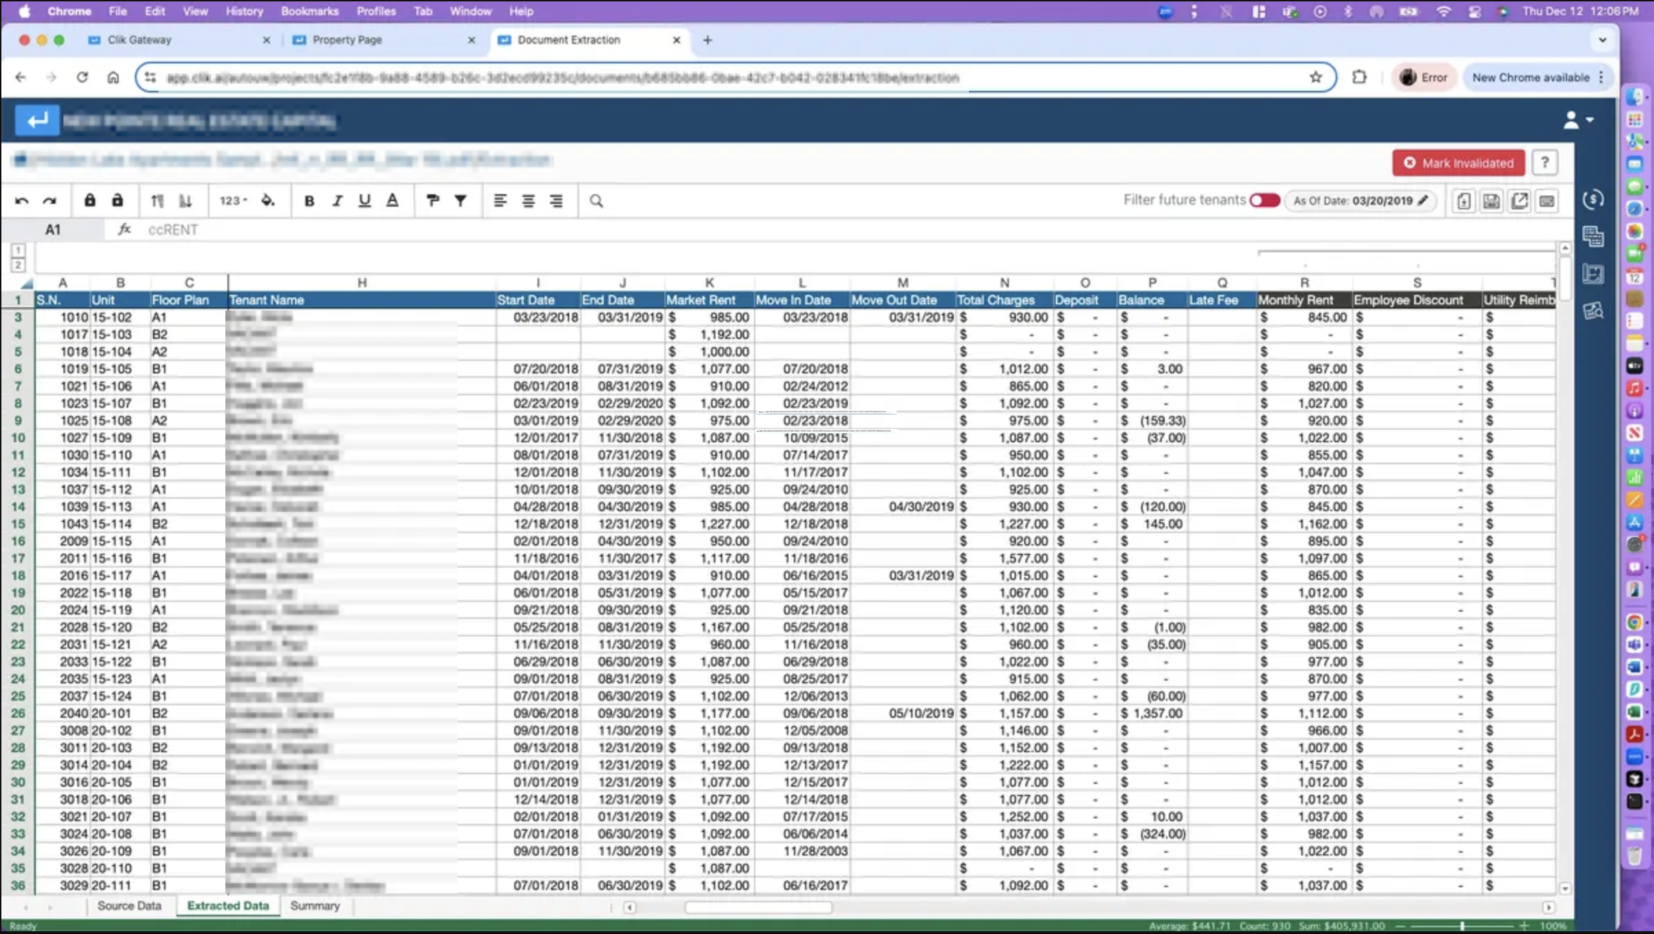
Task: Open the Chrome extensions puzzle icon
Action: (x=1359, y=77)
